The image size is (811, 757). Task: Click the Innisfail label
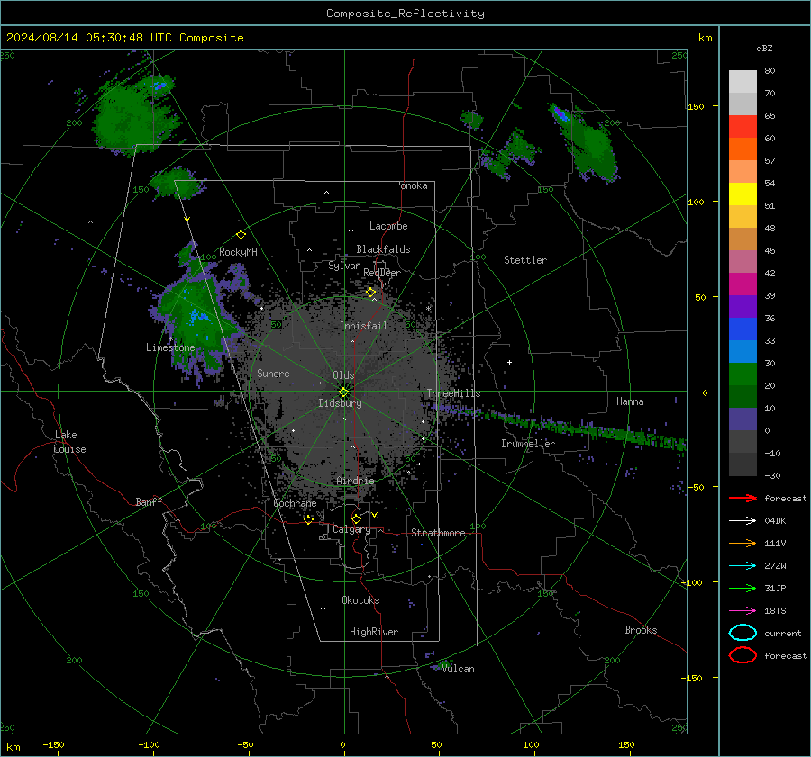click(x=363, y=326)
